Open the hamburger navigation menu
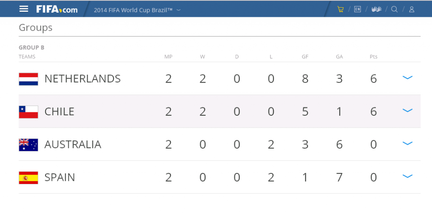The height and width of the screenshot is (218, 432). (x=24, y=9)
